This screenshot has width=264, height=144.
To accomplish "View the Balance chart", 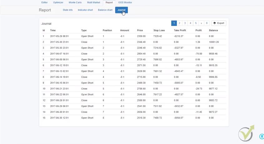I will pos(105,10).
